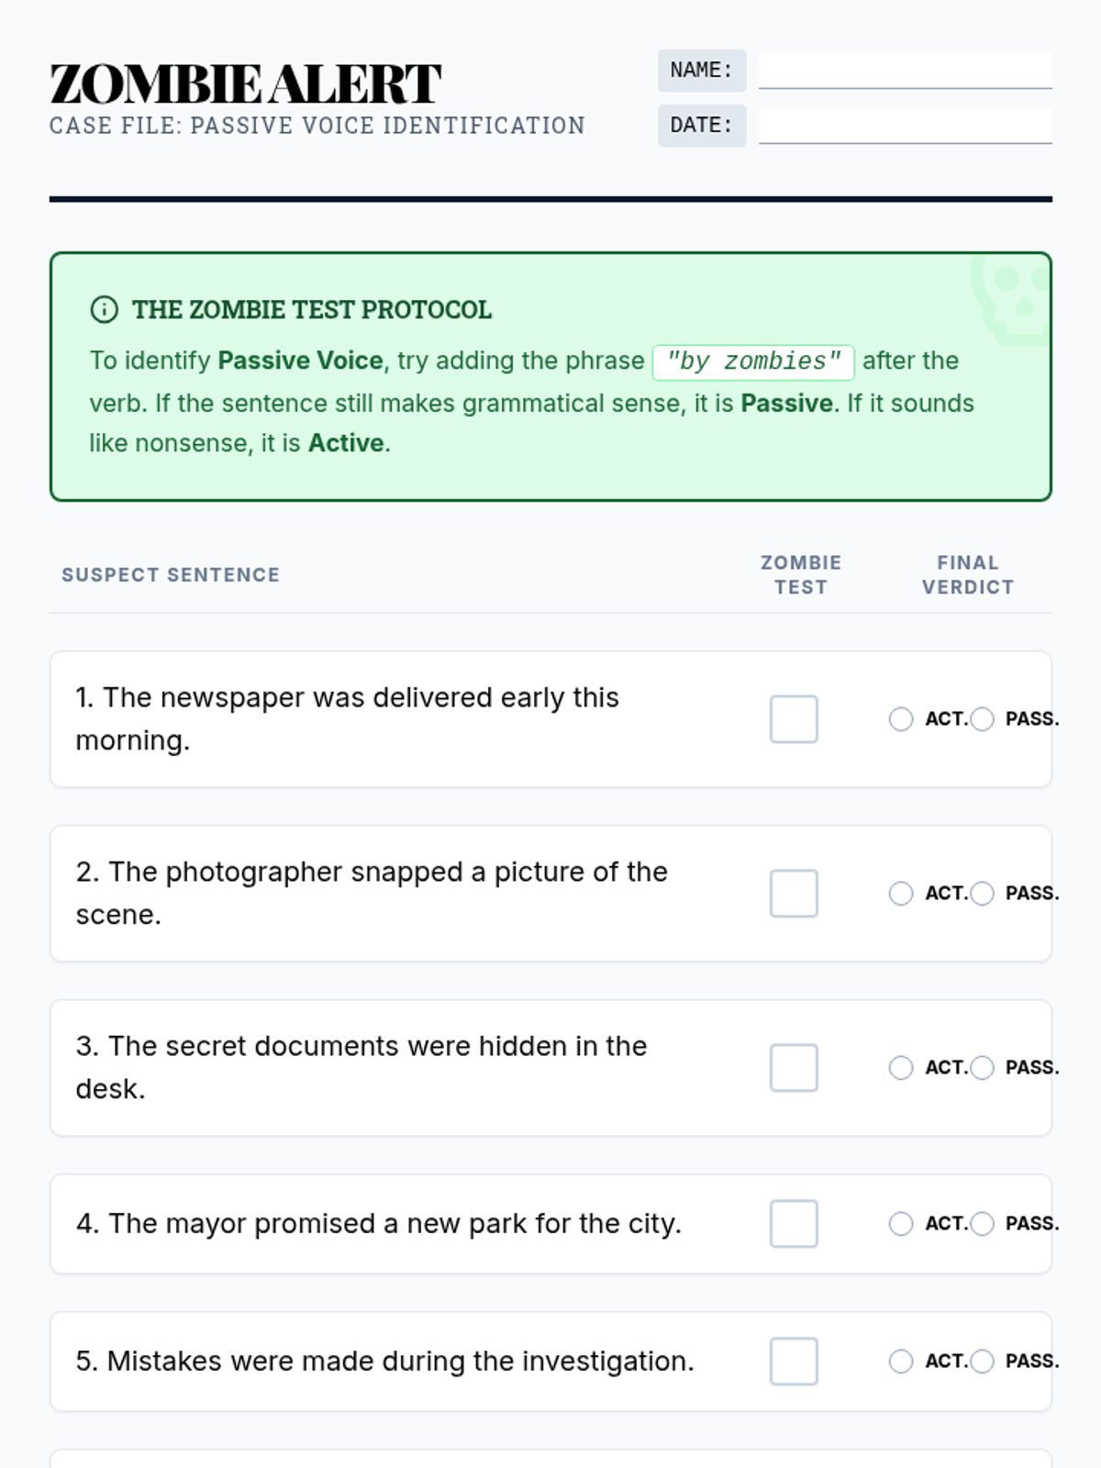Choose PASS. for the photographer sentence
Image resolution: width=1101 pixels, height=1468 pixels.
(x=982, y=893)
